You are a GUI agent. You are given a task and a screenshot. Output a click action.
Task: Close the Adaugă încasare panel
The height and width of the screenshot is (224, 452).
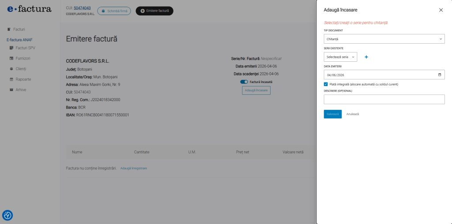tap(441, 10)
